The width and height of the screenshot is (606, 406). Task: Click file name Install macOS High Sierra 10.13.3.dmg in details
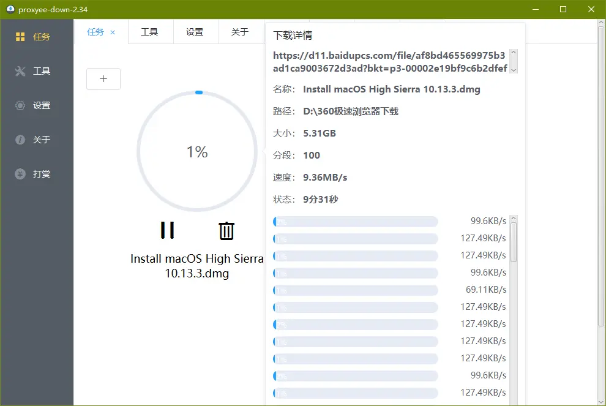coord(392,89)
